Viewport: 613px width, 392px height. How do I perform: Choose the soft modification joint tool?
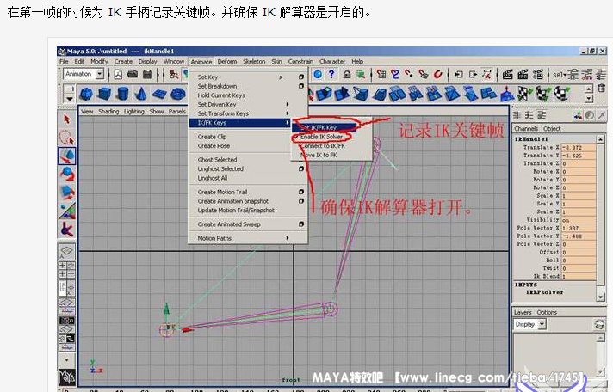(67, 229)
